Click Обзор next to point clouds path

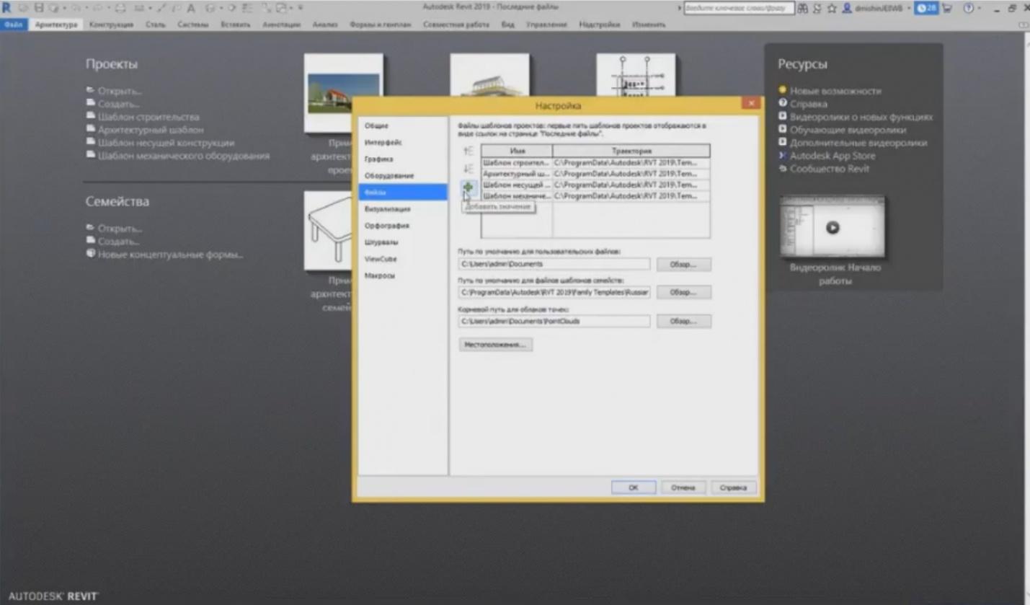tap(683, 321)
